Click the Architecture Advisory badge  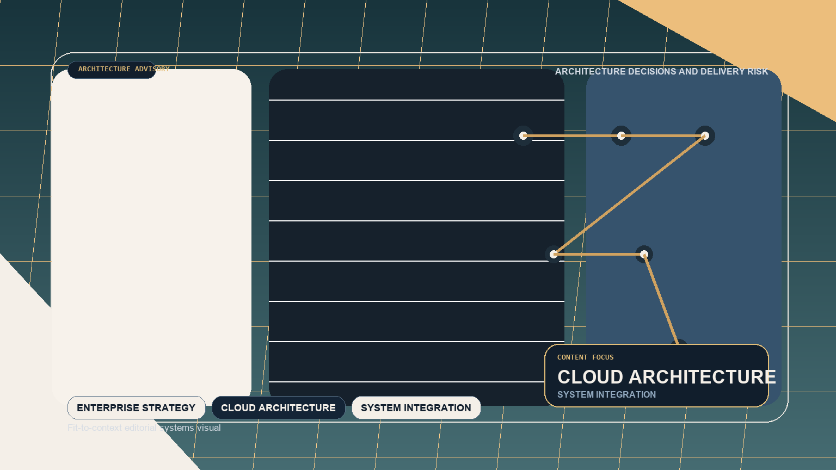[x=112, y=70]
